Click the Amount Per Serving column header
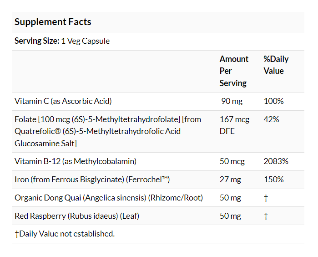The width and height of the screenshot is (318, 257). click(x=234, y=71)
